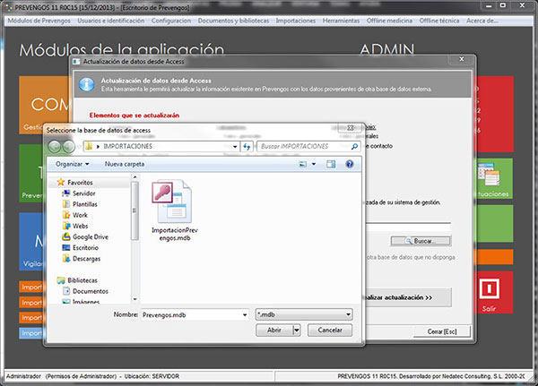Click the forward navigation arrow in file dialog
This screenshot has width=538, height=386.
point(69,147)
